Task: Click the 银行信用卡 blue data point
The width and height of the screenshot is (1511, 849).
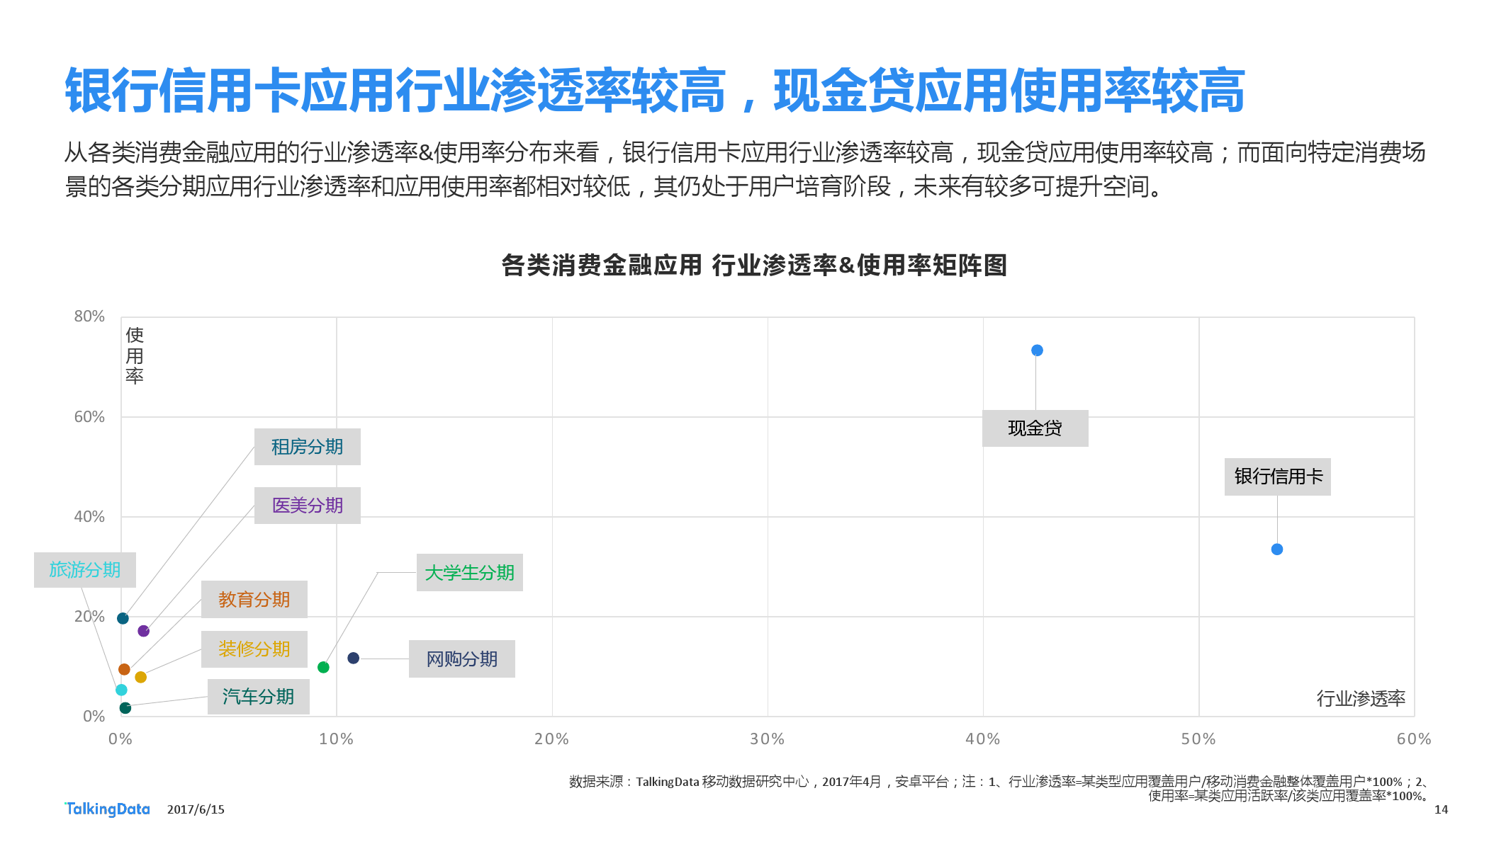Action: point(1277,549)
